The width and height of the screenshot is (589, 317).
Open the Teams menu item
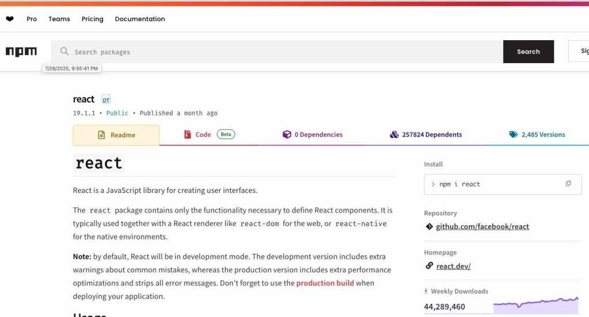(59, 19)
